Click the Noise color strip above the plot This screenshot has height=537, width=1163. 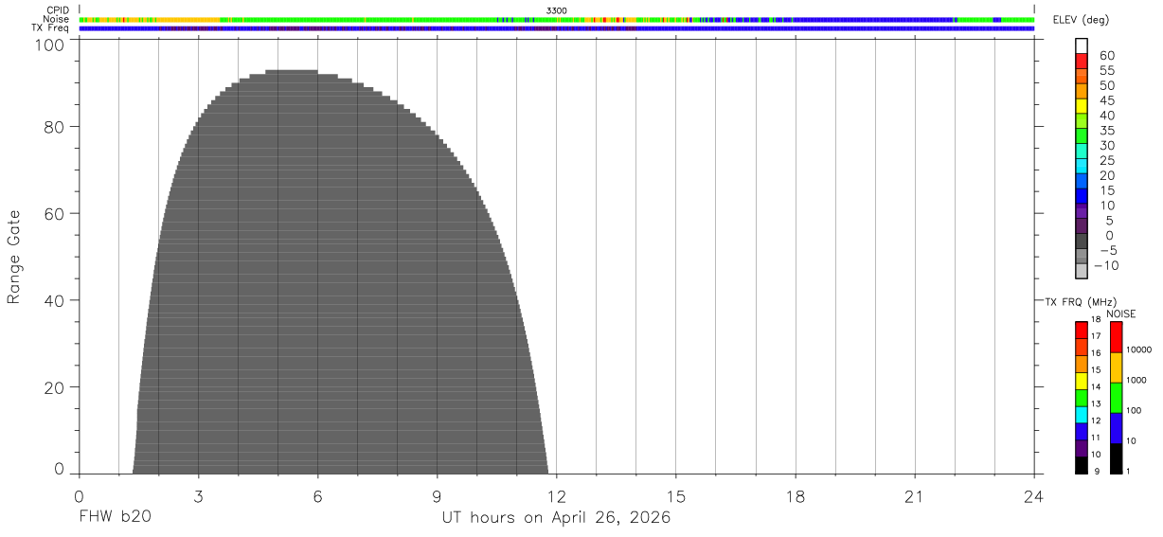557,19
